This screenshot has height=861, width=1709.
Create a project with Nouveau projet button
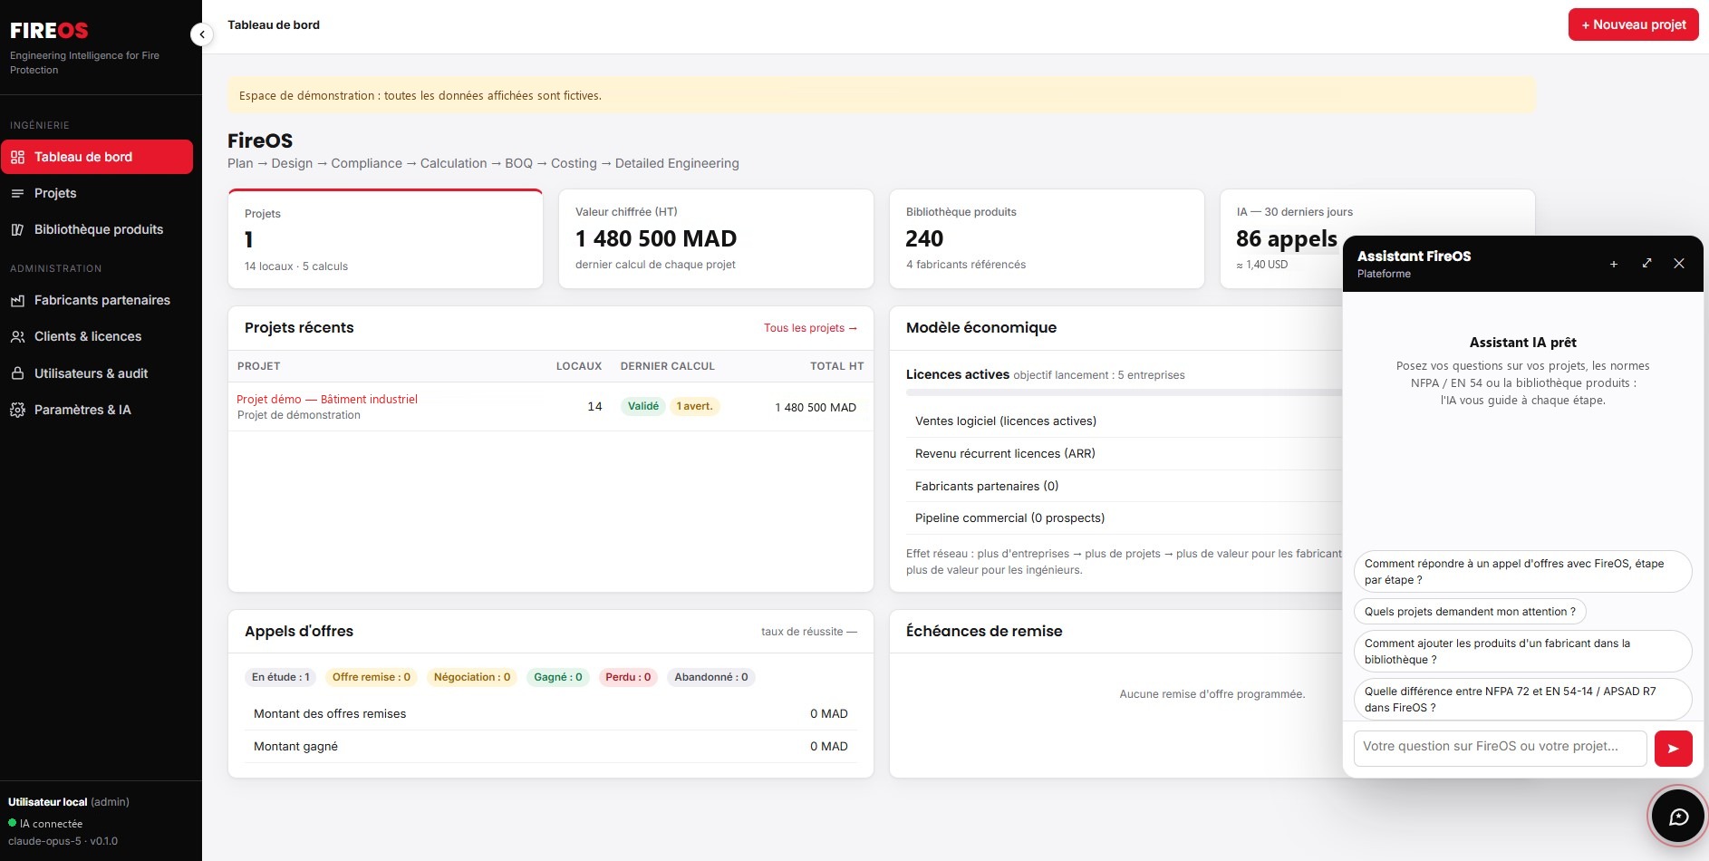[x=1633, y=24]
